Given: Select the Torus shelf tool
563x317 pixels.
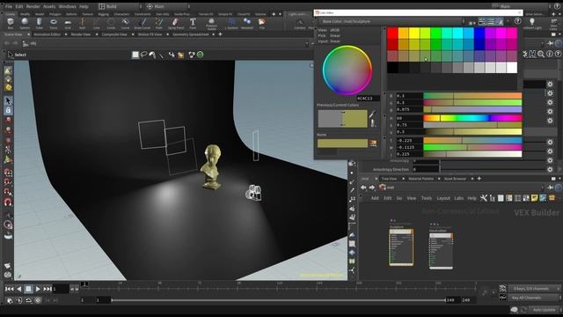Looking at the screenshot, I should pos(54,24).
